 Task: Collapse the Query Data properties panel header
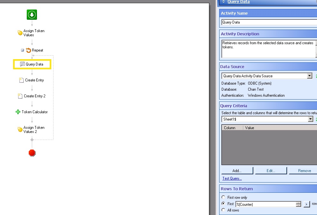tap(223, 2)
